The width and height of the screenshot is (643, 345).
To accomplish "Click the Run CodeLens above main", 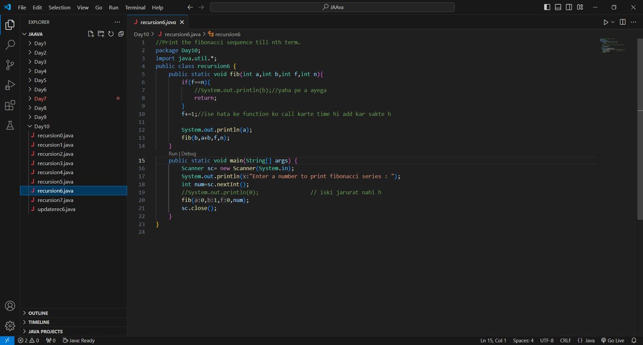I will 173,154.
